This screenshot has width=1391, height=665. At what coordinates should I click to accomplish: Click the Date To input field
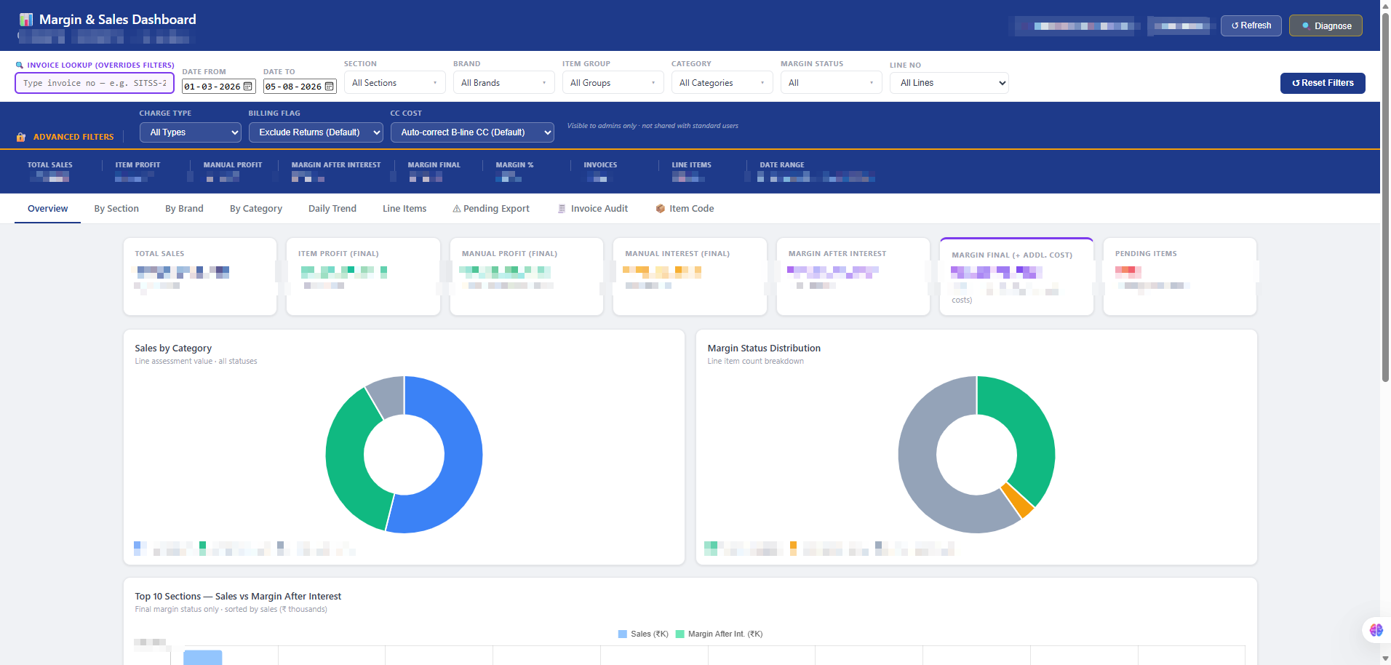(300, 87)
